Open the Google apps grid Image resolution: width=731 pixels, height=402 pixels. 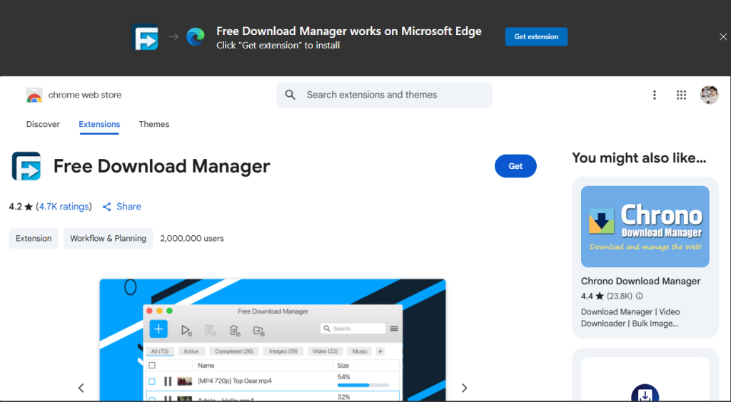click(x=681, y=95)
